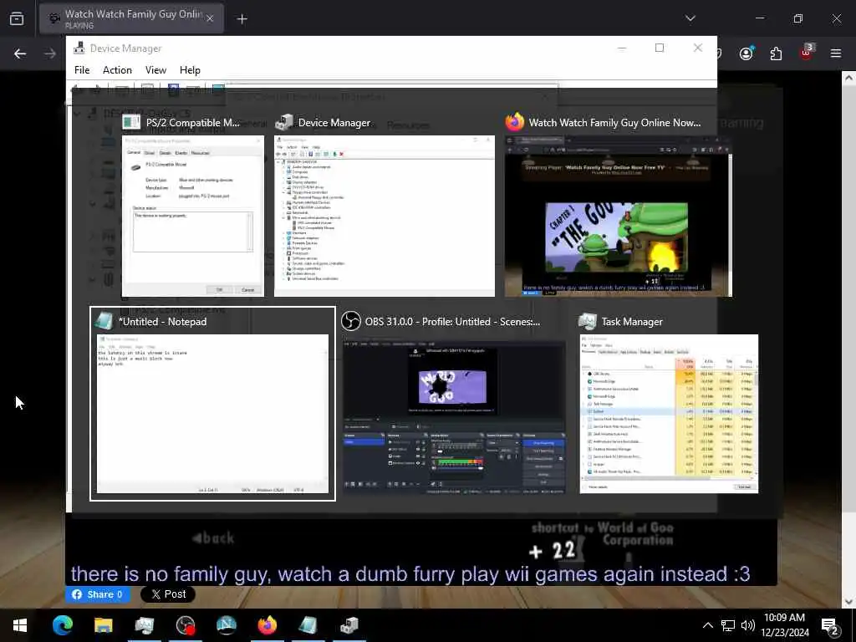
Task: Show hidden system tray icons
Action: pyautogui.click(x=707, y=625)
